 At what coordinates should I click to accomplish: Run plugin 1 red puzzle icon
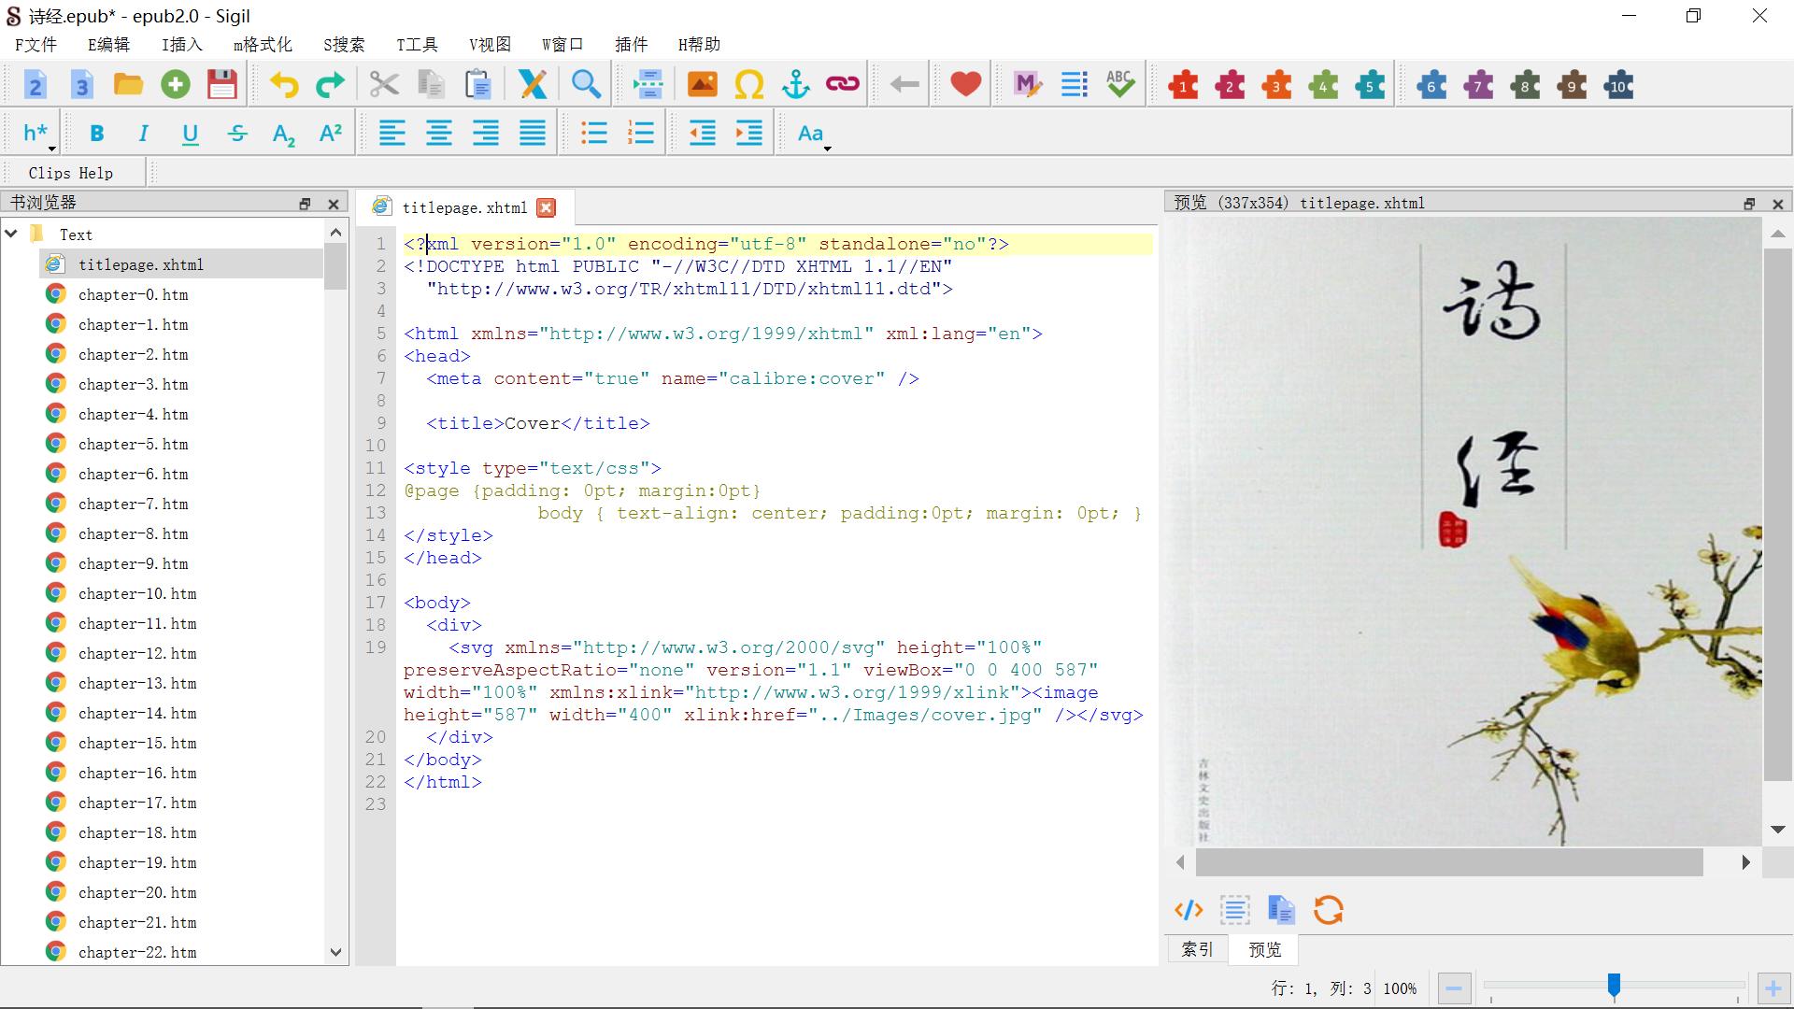coord(1183,86)
